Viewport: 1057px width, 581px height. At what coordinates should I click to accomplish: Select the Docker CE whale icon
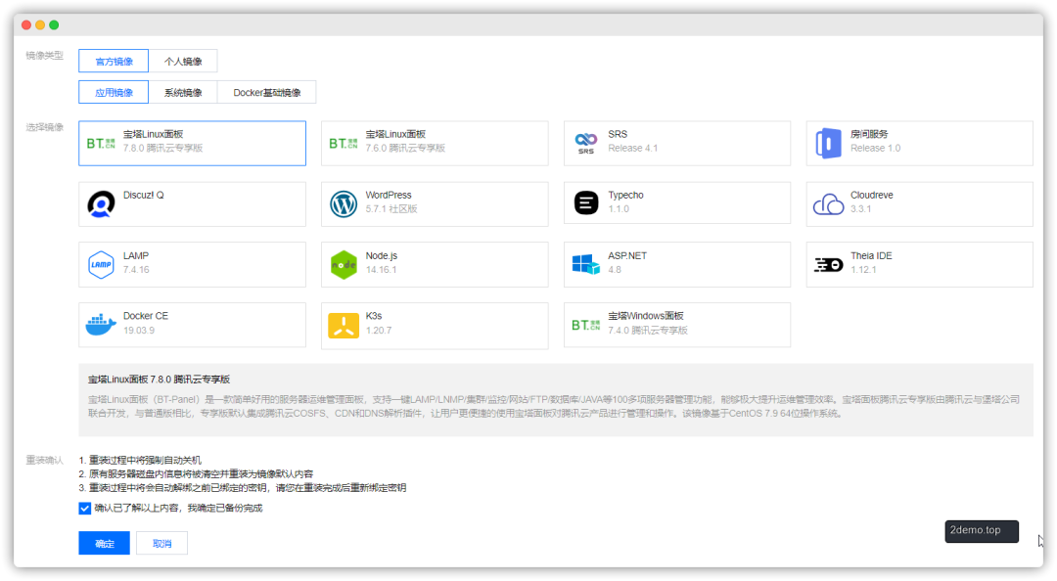101,325
